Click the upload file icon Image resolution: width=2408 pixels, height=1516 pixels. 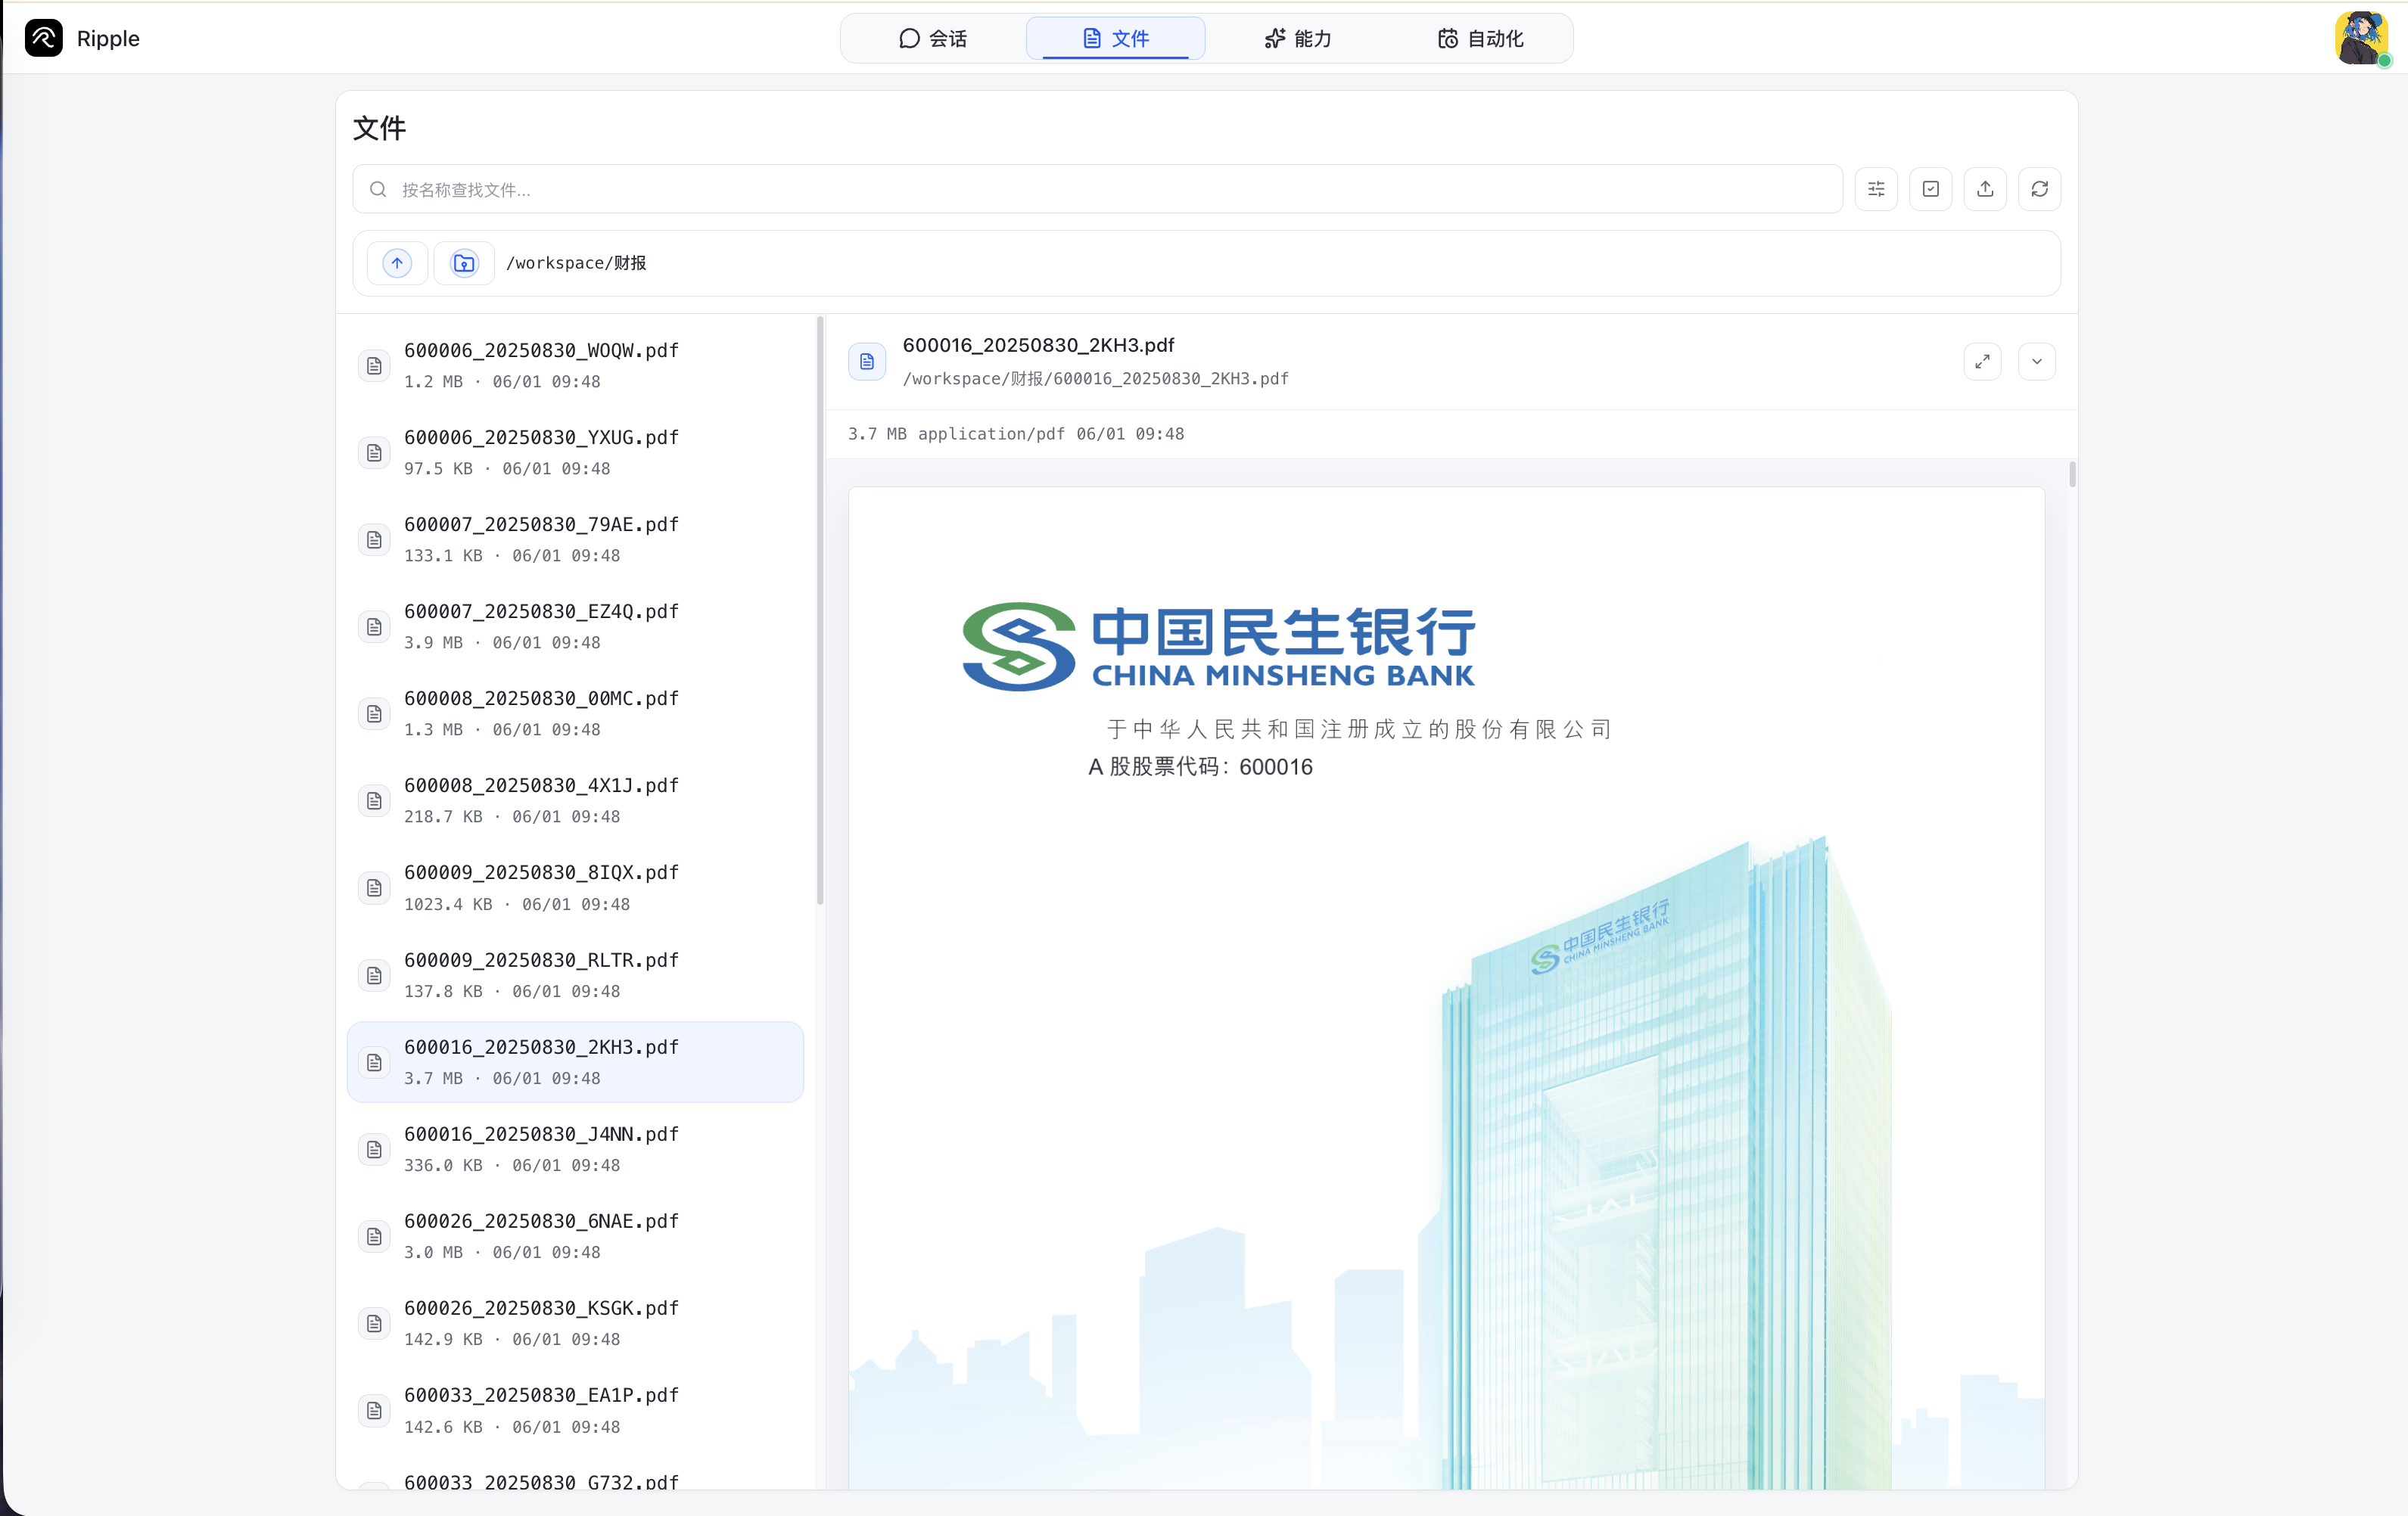coord(1985,189)
